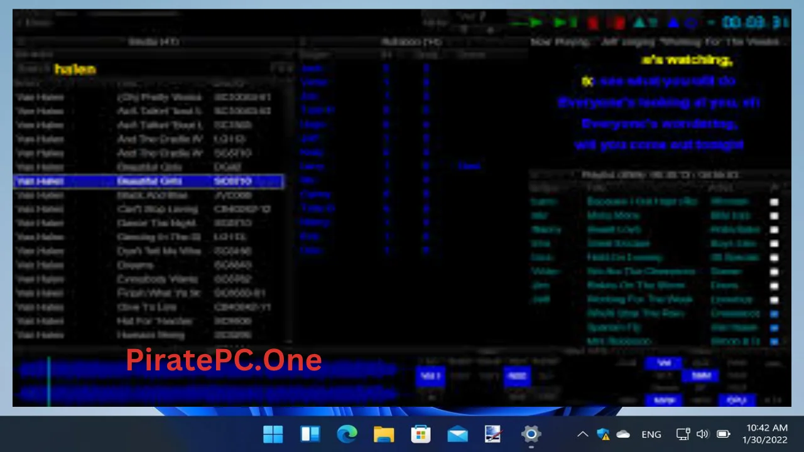Image resolution: width=804 pixels, height=452 pixels.
Task: Select the 'Hot For Teacher' song row
Action: (149, 321)
